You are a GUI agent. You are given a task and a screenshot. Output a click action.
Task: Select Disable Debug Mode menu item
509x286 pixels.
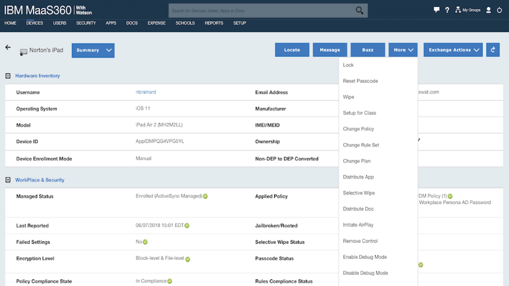point(366,273)
